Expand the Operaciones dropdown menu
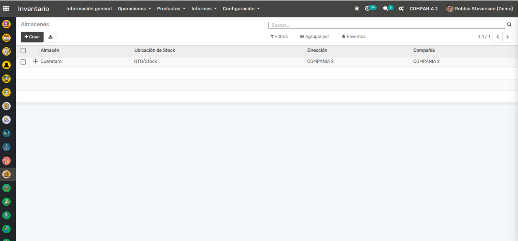518x241 pixels. 134,9
